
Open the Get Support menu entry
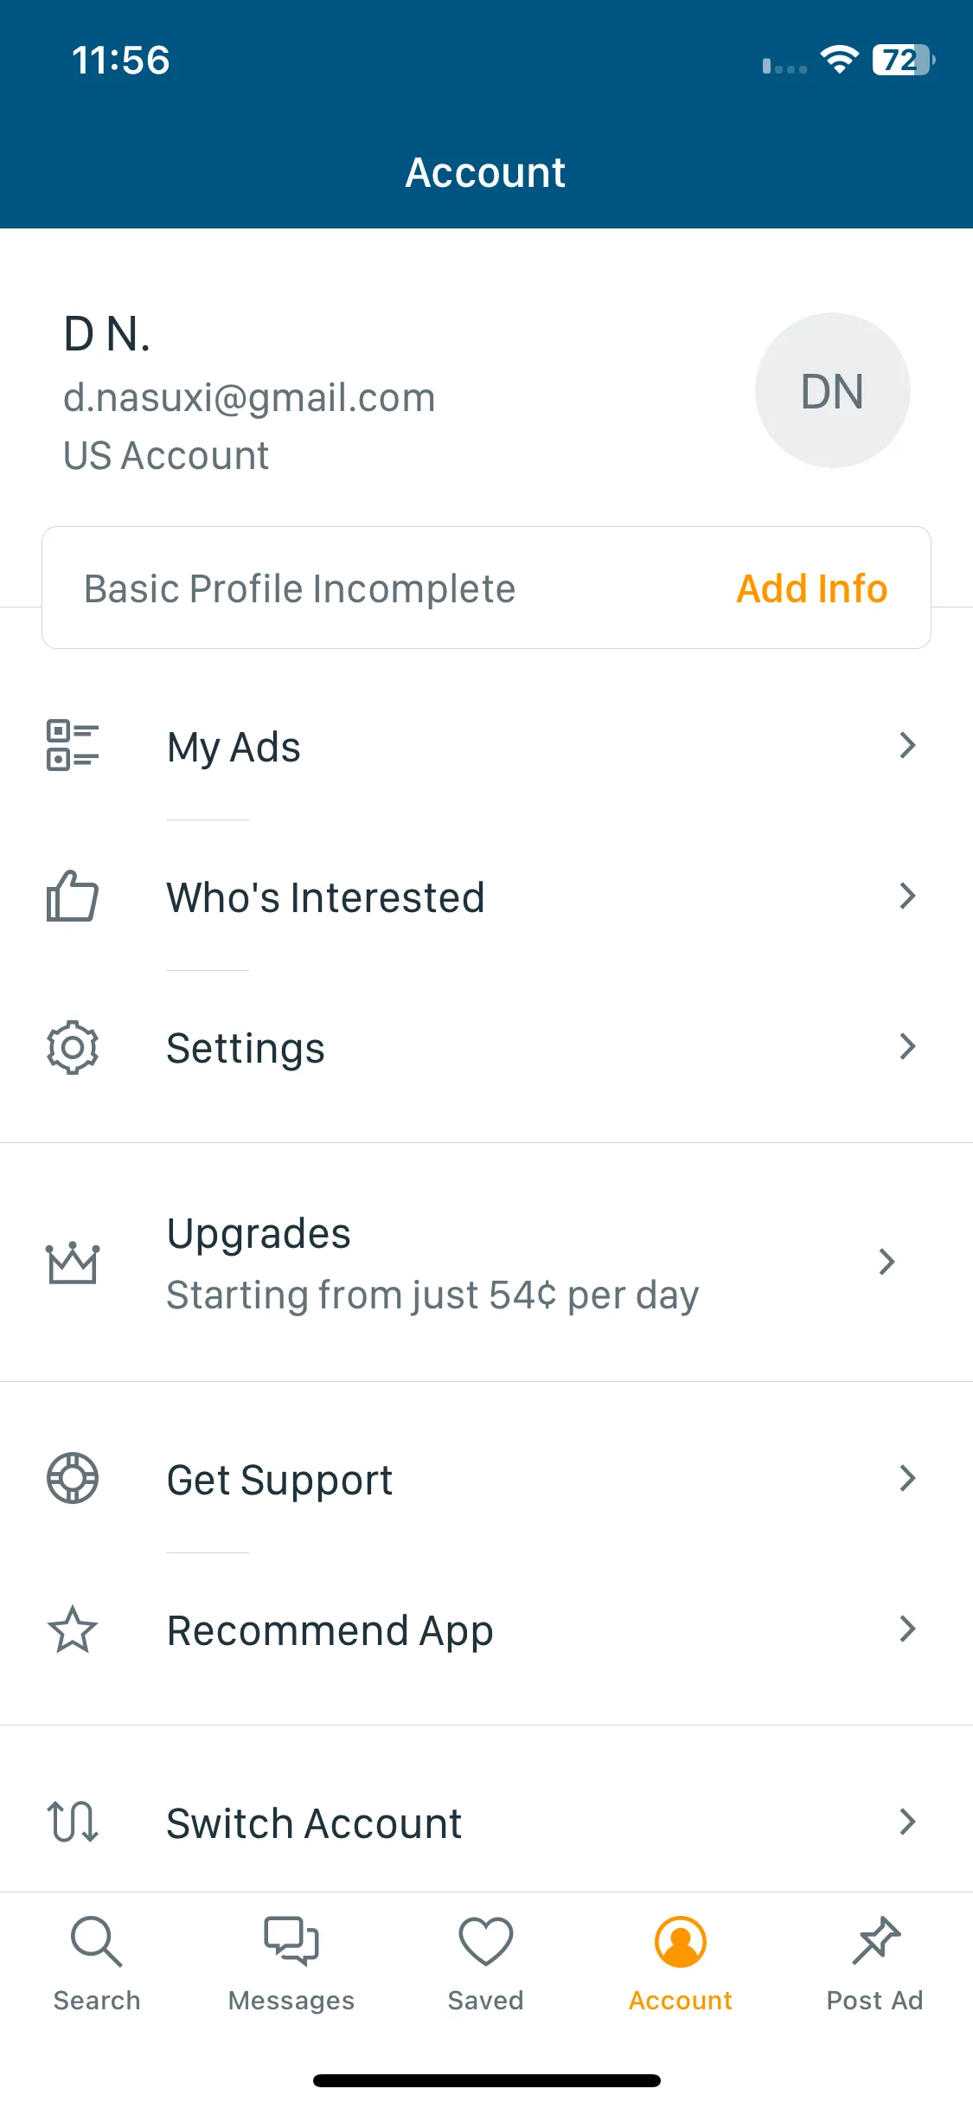[486, 1479]
